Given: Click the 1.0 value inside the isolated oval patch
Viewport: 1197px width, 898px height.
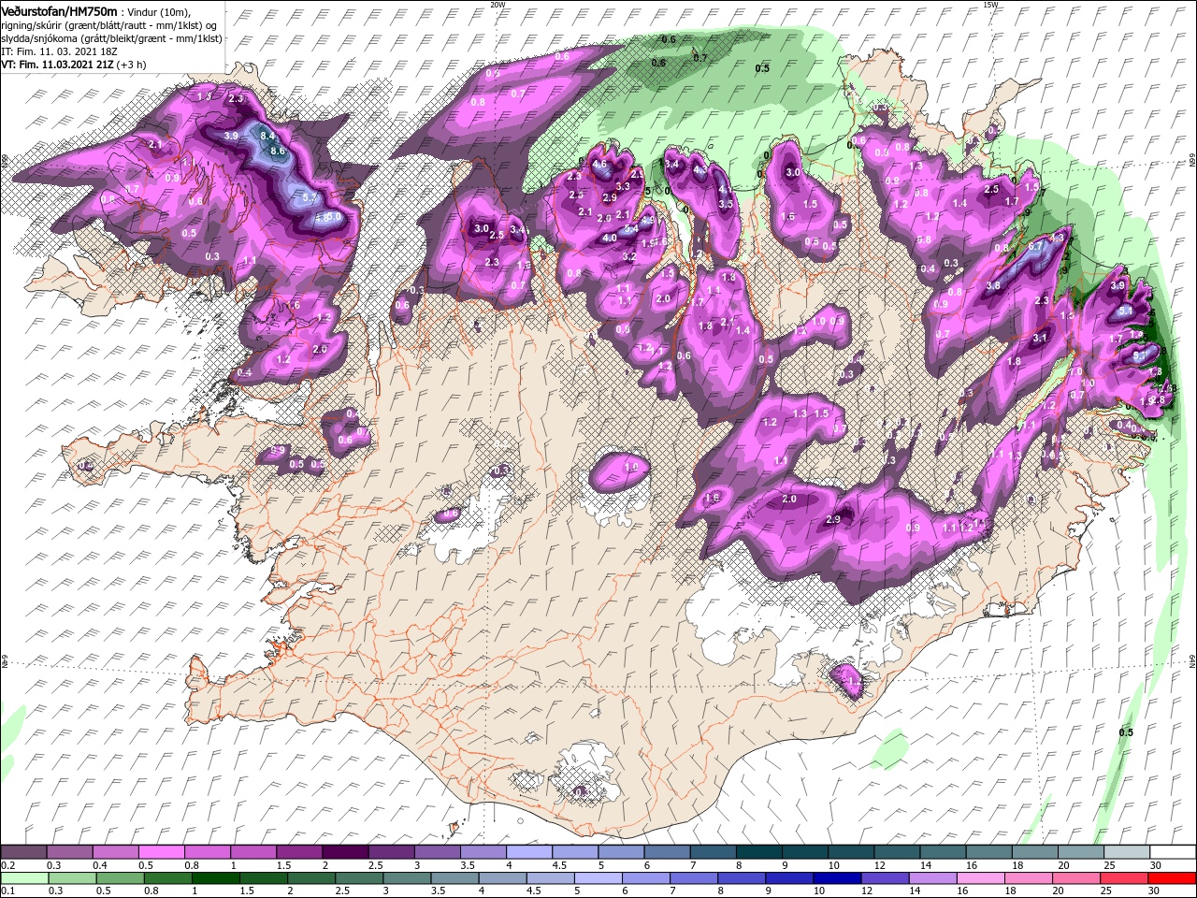Looking at the screenshot, I should tap(631, 467).
